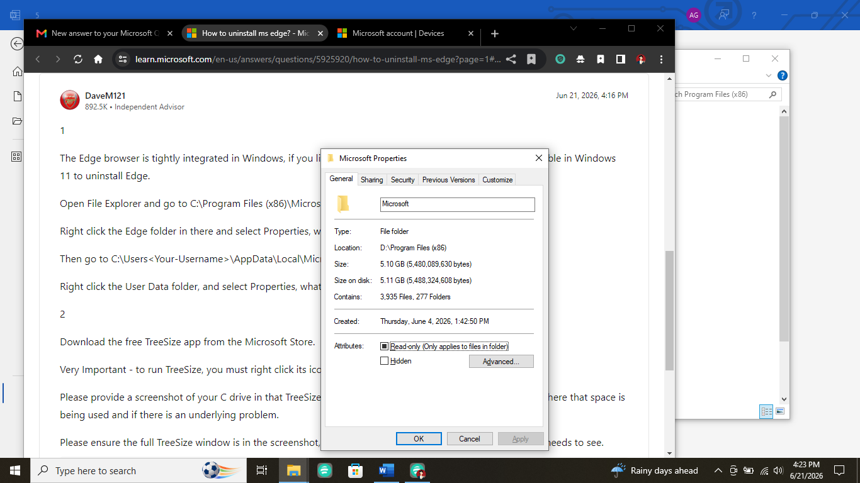
Task: Open File Explorer from the taskbar
Action: [294, 470]
